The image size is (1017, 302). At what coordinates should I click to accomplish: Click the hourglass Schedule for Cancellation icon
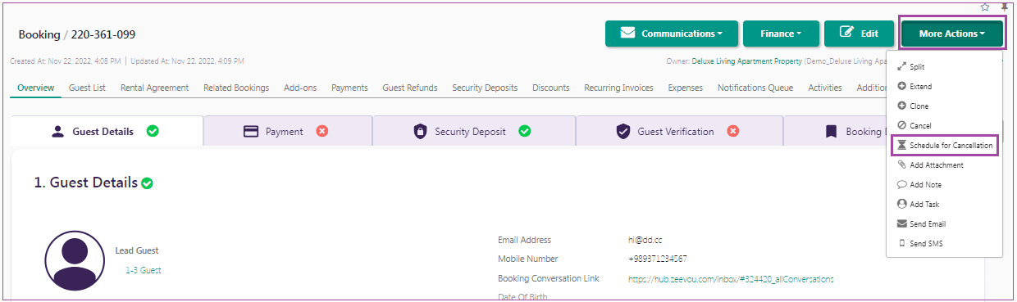pos(902,146)
